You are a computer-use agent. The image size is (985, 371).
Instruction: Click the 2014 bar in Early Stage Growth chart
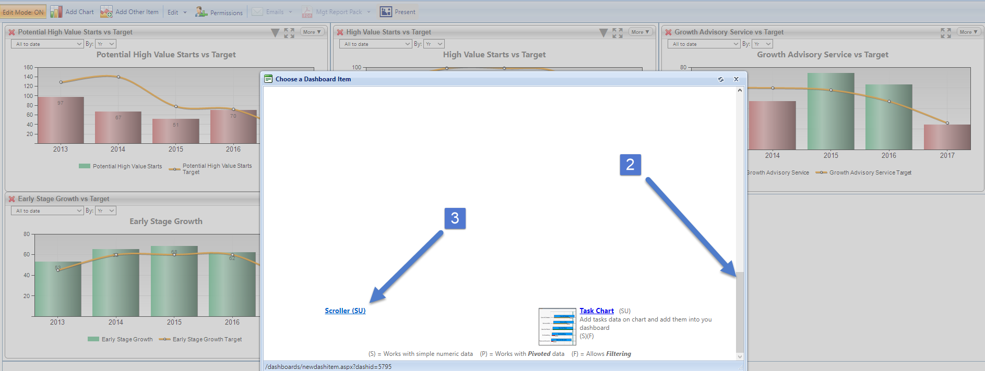(x=116, y=283)
